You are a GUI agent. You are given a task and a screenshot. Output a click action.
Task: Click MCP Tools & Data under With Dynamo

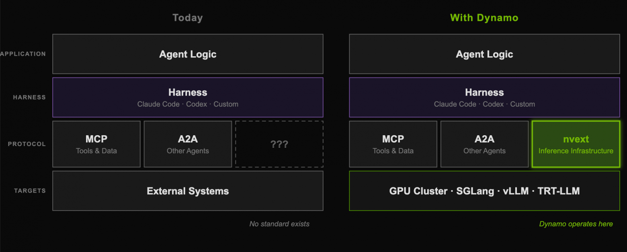point(393,144)
